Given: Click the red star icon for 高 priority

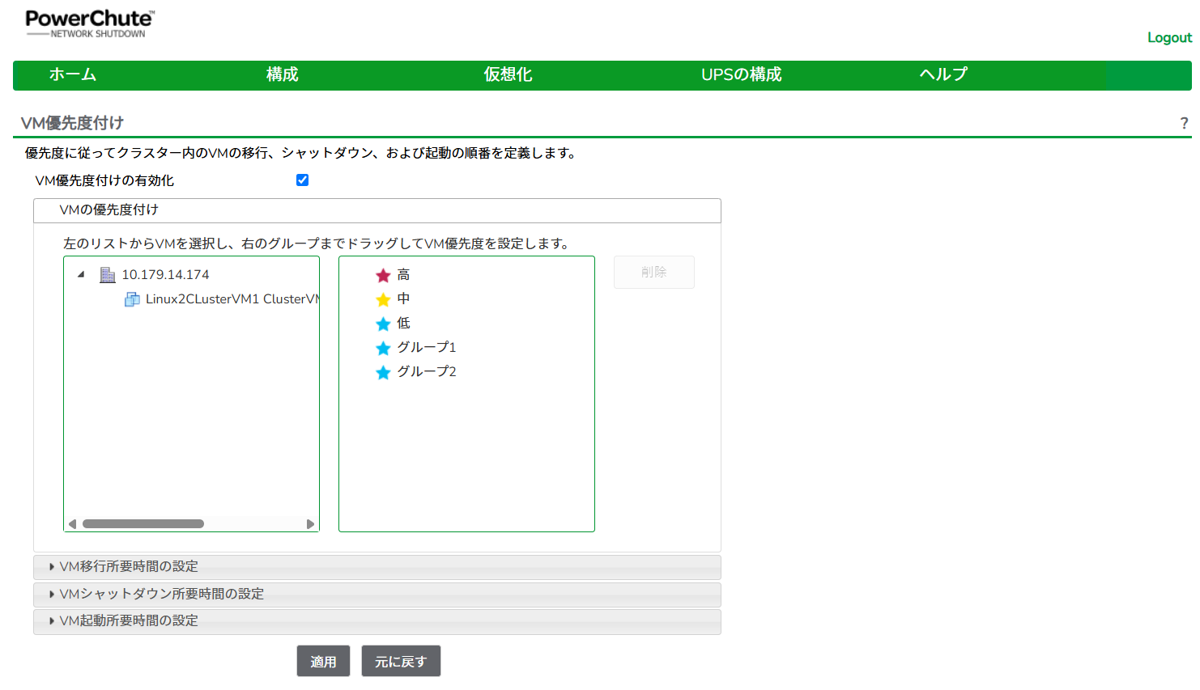Looking at the screenshot, I should pyautogui.click(x=383, y=275).
